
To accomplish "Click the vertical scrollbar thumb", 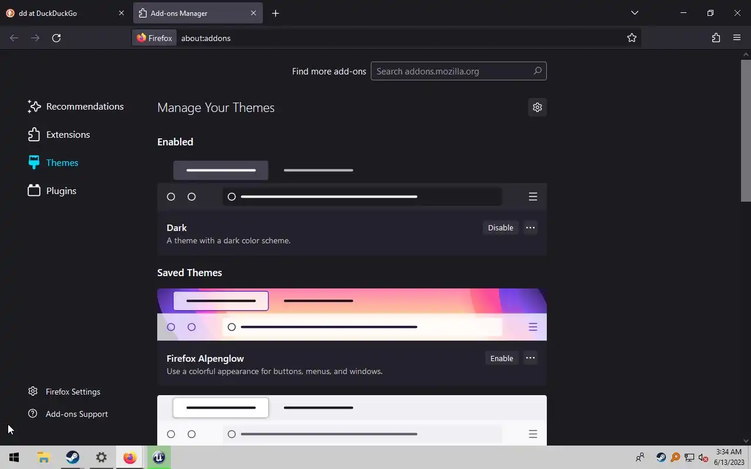I will tap(746, 130).
